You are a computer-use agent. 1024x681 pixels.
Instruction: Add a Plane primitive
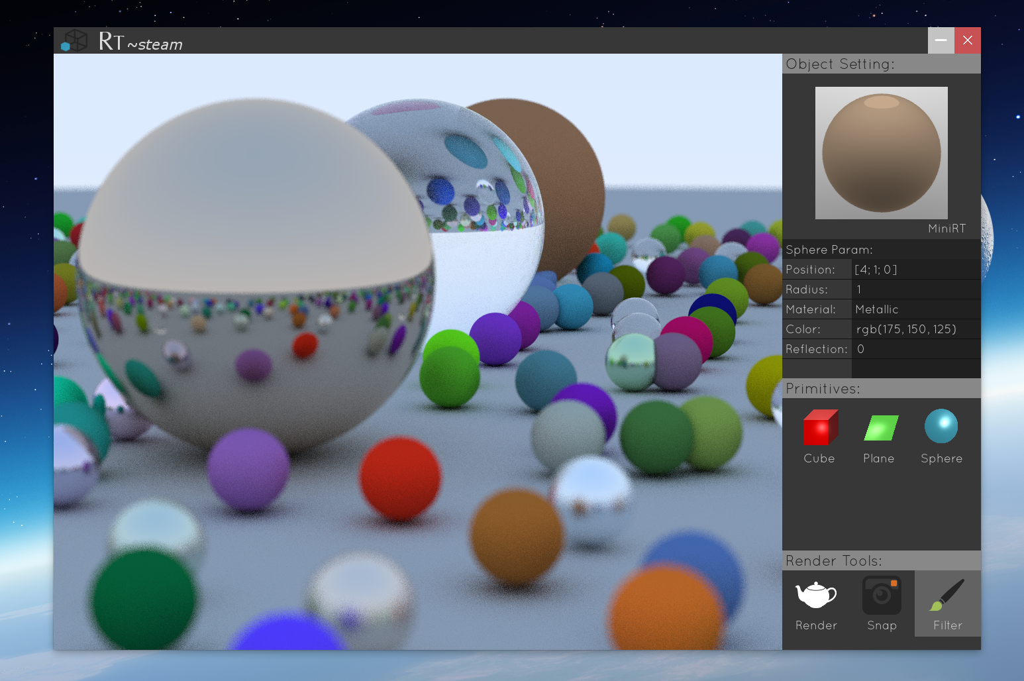880,437
